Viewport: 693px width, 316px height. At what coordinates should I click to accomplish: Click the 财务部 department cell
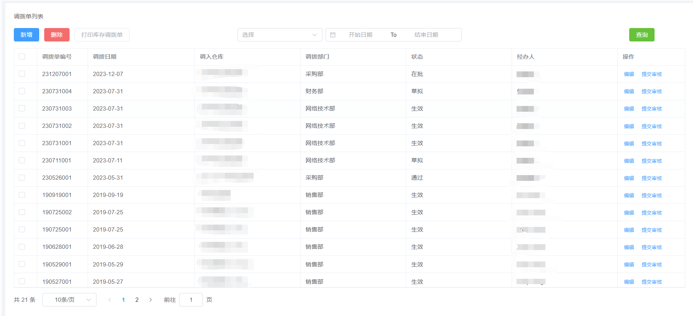point(314,91)
